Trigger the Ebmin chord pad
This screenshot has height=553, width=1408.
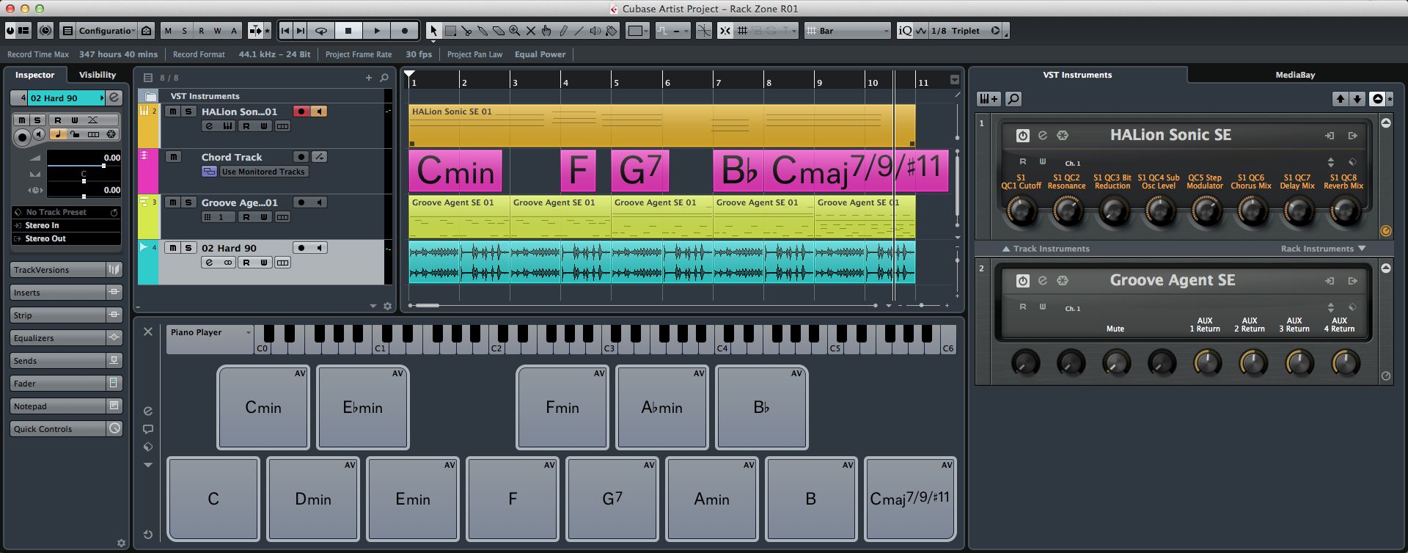tap(363, 407)
